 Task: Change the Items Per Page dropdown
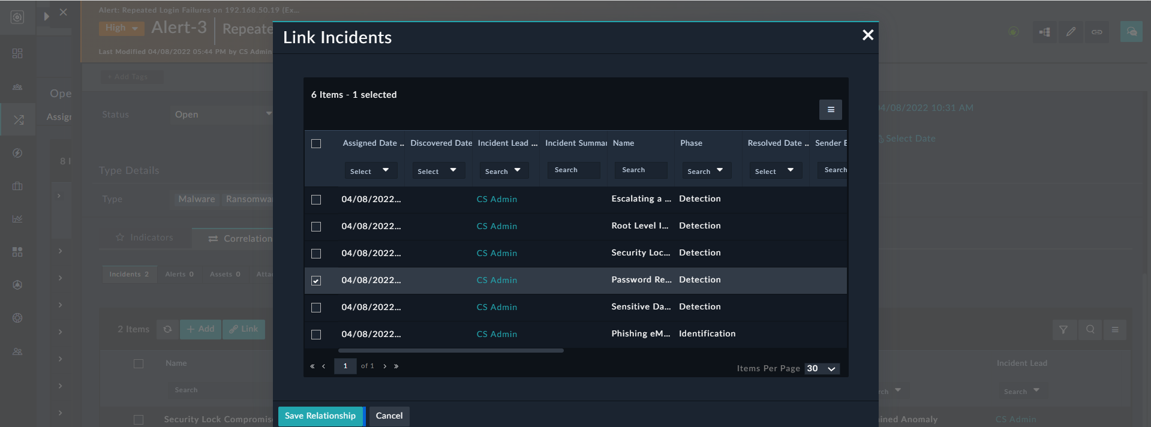point(821,369)
